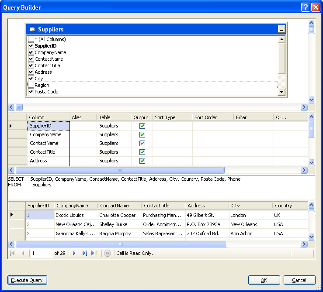Select the Charlotte Cooper cell
323x292 pixels.
[x=120, y=215]
